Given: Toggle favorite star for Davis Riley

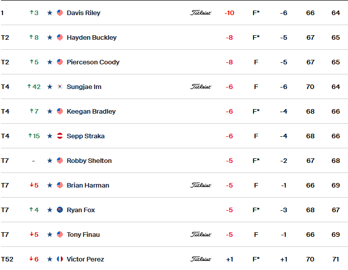Looking at the screenshot, I should tap(50, 13).
